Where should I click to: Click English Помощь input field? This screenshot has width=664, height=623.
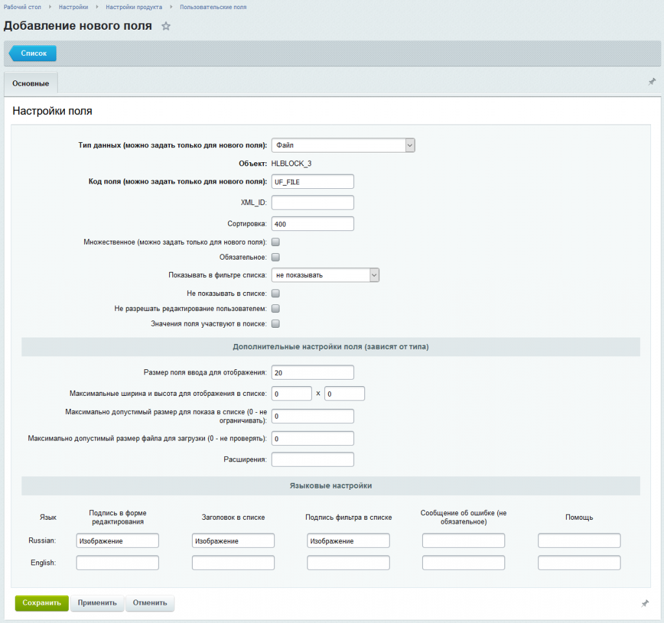579,563
